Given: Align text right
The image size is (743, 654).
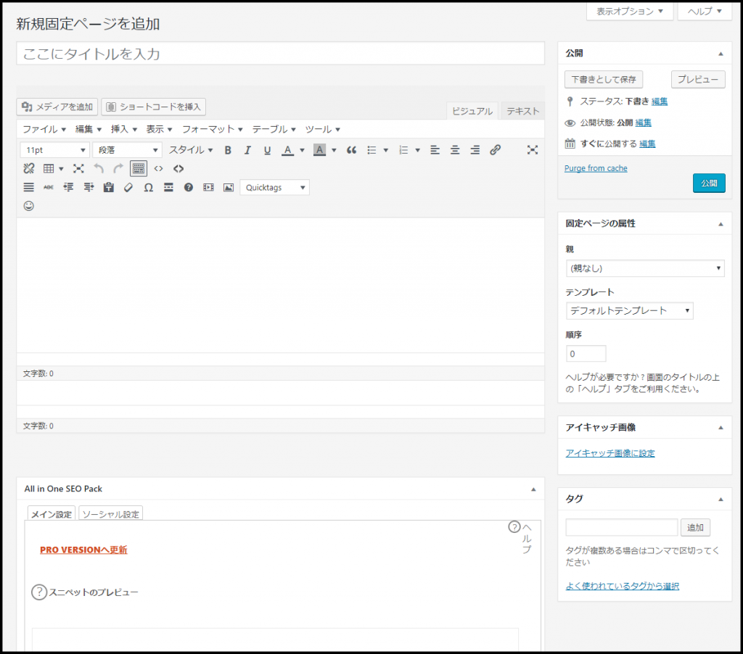Looking at the screenshot, I should click(x=475, y=150).
